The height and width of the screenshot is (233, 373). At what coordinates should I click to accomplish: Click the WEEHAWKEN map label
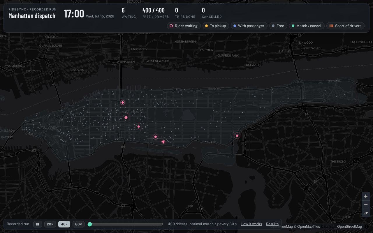pos(126,62)
